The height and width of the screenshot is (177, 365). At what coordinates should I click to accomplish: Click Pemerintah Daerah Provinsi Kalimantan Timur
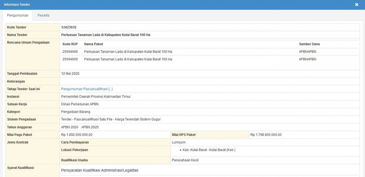tap(96, 96)
